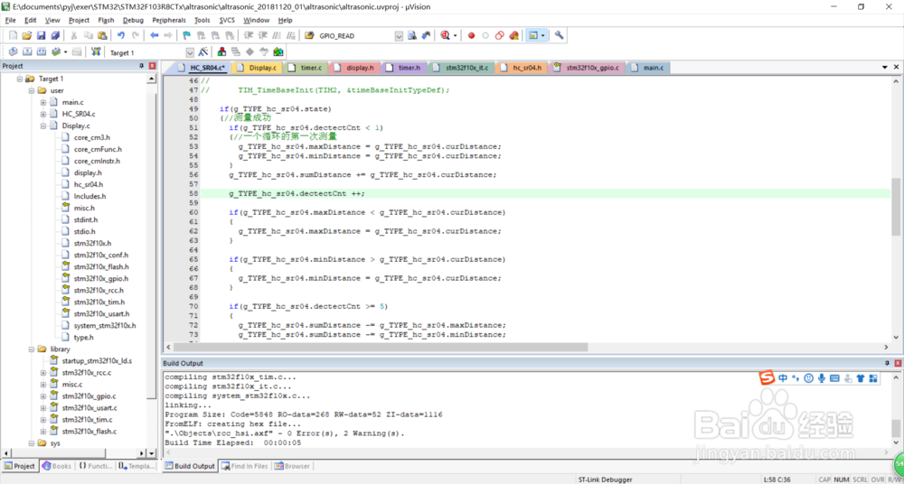Click the Translate current file icon
Image resolution: width=904 pixels, height=484 pixels.
pyautogui.click(x=13, y=51)
